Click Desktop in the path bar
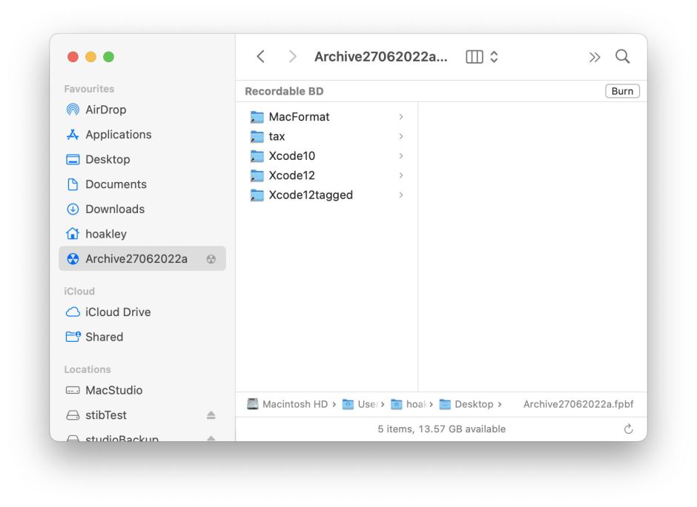This screenshot has height=507, width=697. 473,404
